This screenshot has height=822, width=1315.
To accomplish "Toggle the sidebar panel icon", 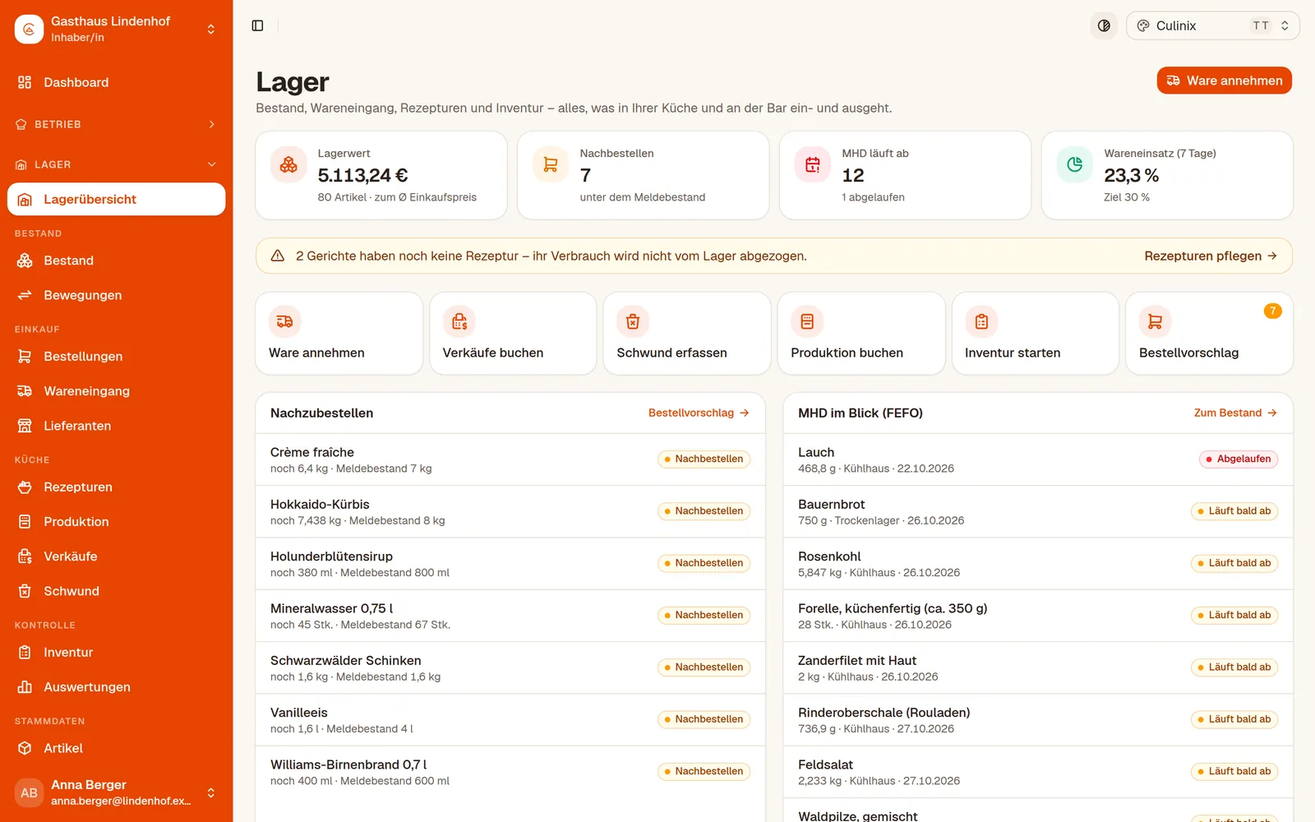I will click(257, 25).
